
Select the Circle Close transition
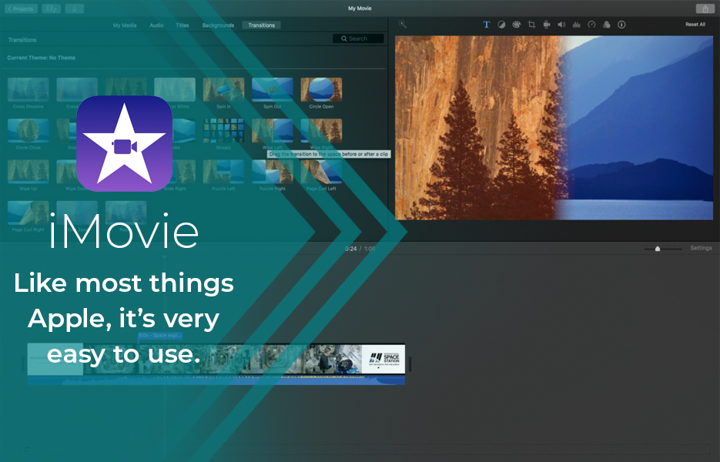28,131
